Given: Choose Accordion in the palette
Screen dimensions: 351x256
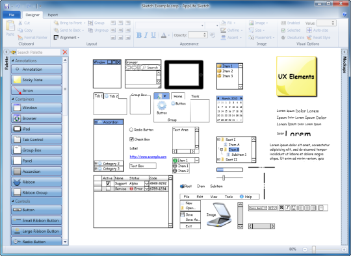Looking at the screenshot, I should point(36,172).
